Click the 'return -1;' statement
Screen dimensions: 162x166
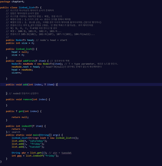(x=18, y=129)
